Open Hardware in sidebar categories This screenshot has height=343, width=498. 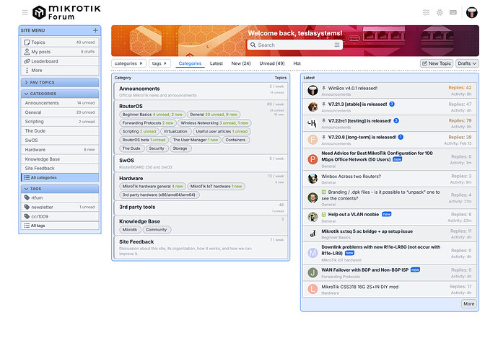(x=60, y=150)
